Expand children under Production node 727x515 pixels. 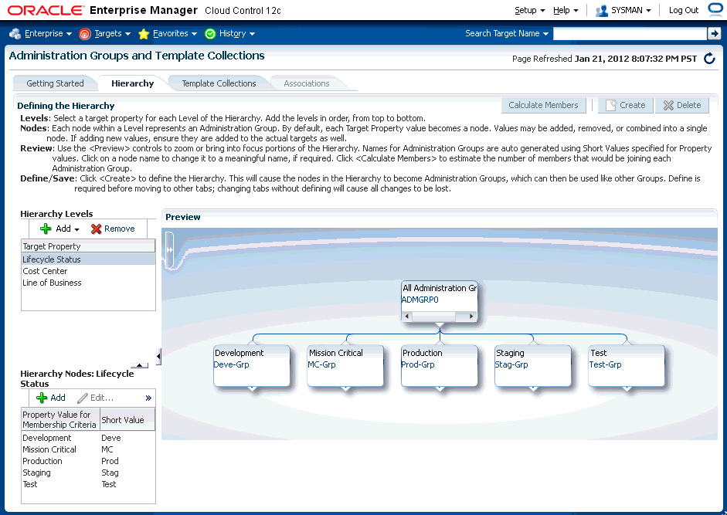click(x=440, y=388)
